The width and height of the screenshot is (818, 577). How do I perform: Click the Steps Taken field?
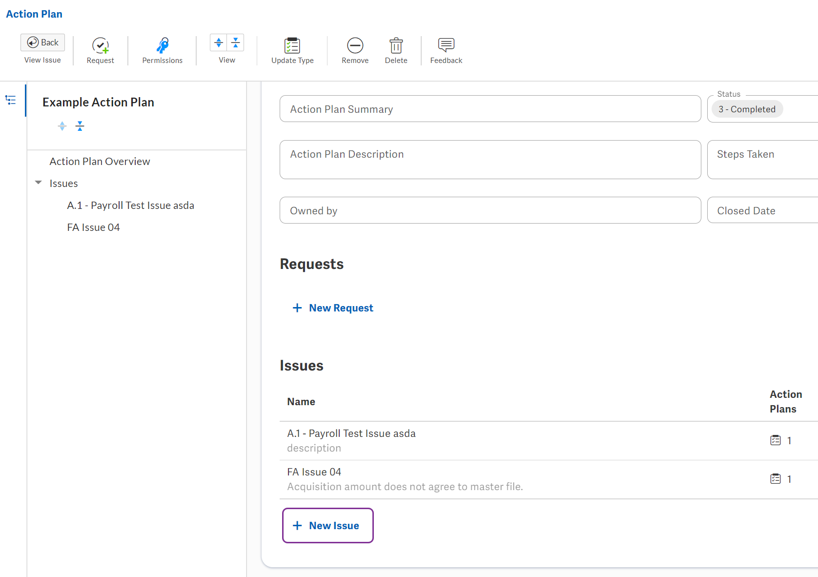tap(762, 160)
